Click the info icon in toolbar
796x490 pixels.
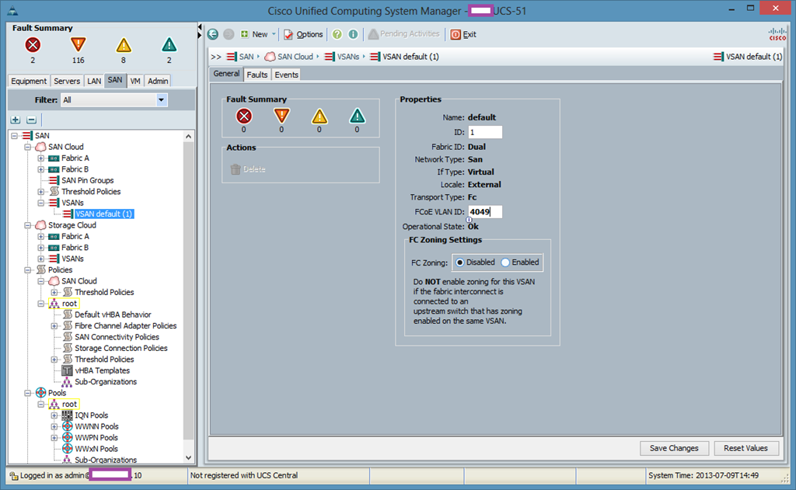pos(353,34)
